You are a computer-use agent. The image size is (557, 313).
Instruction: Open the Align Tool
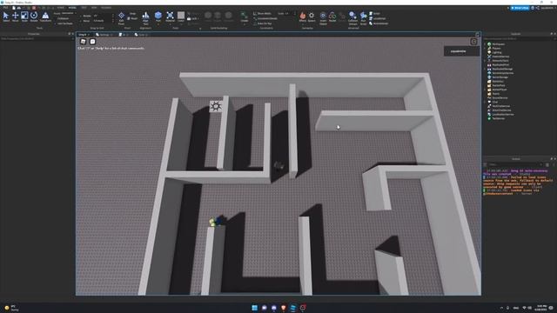click(145, 17)
